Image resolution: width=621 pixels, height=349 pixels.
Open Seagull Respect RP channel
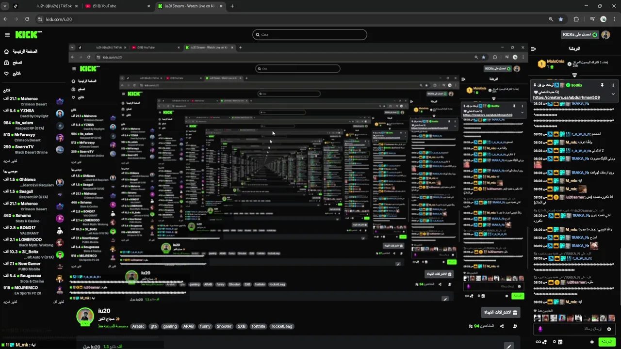pyautogui.click(x=33, y=194)
